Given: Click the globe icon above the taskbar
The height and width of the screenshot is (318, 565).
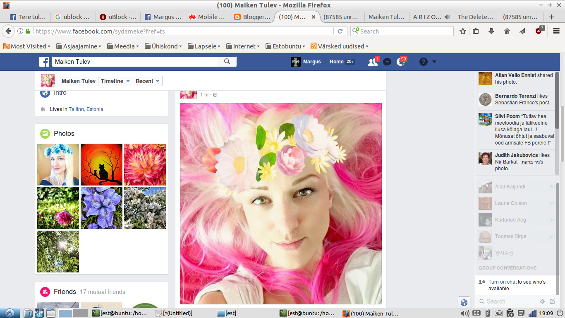Looking at the screenshot, I should [x=464, y=302].
